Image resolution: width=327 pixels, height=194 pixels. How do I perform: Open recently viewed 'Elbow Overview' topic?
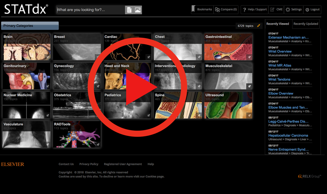281,94
